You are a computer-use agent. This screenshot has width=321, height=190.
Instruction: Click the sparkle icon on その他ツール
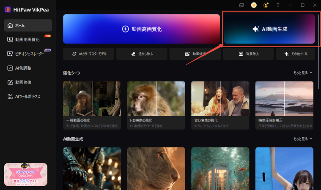coord(286,54)
